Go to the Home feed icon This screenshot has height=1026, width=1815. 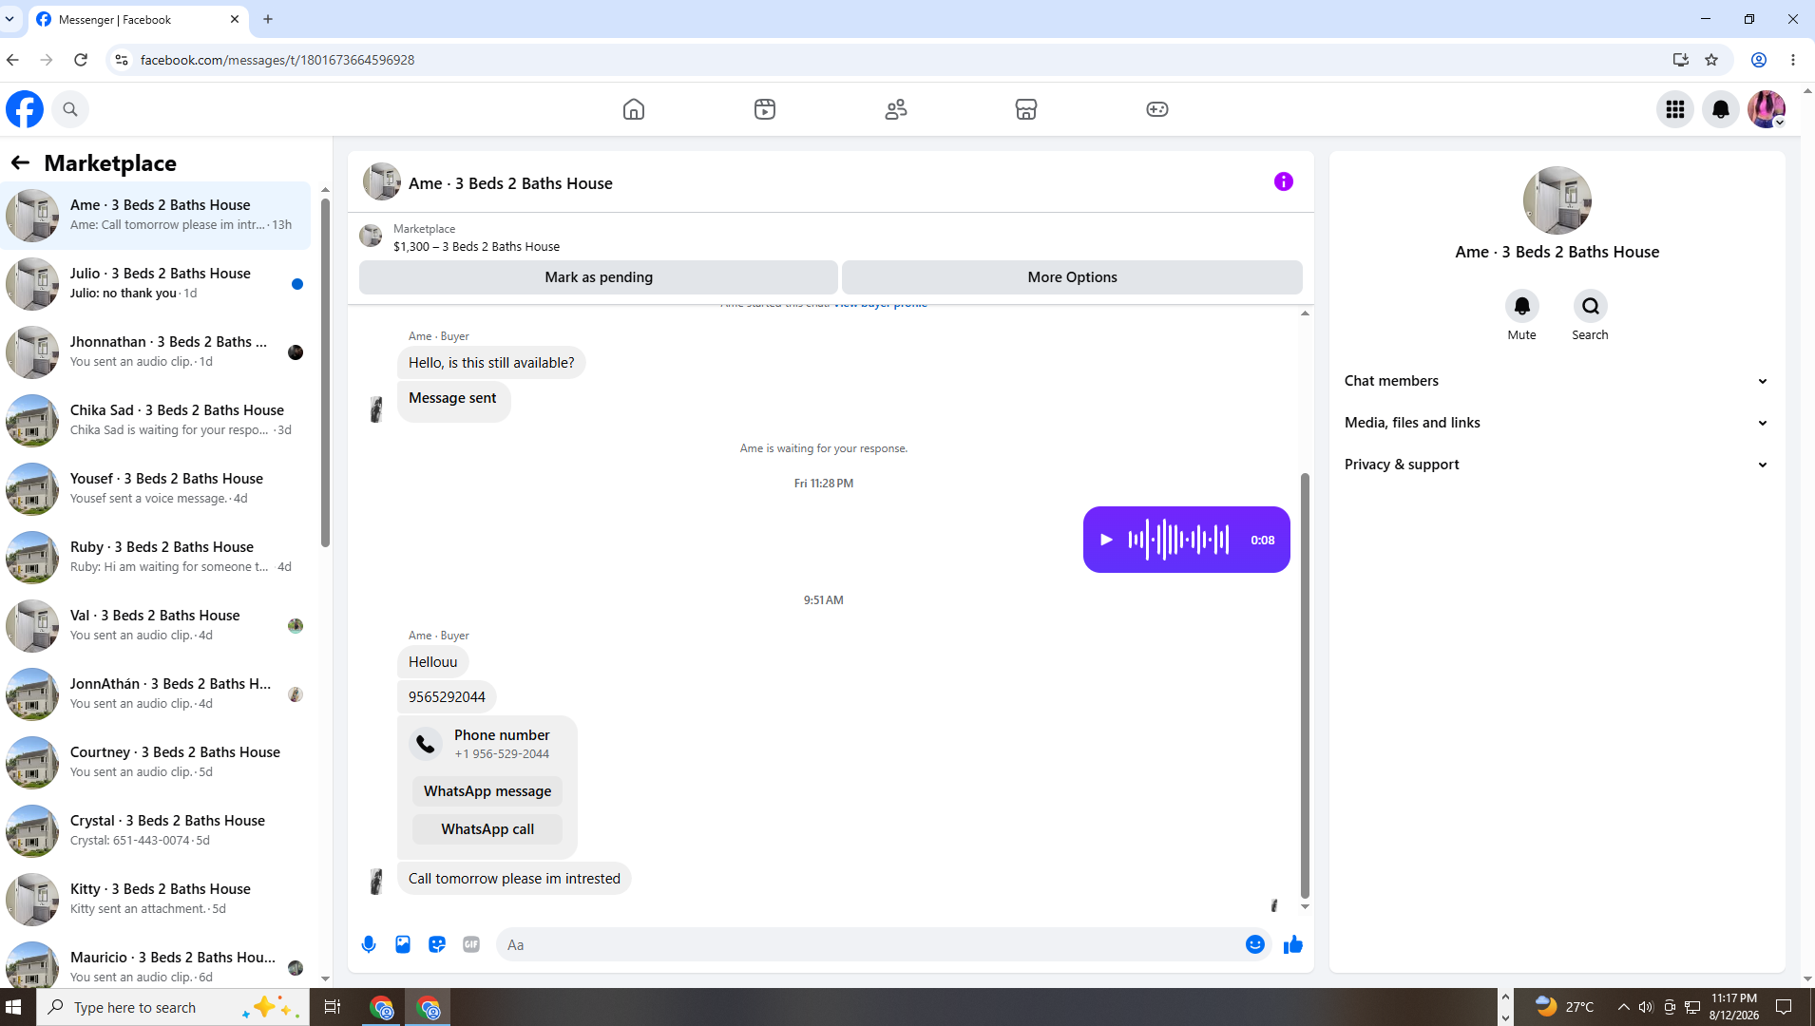pyautogui.click(x=634, y=109)
